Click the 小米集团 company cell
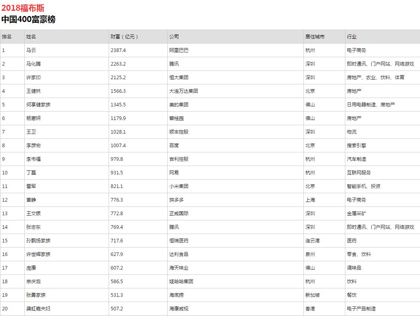This screenshot has width=420, height=316. click(x=179, y=186)
